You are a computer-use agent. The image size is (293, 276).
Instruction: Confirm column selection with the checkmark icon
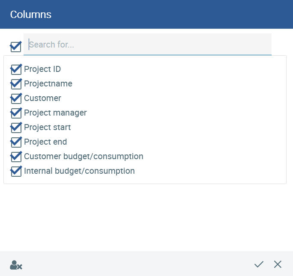click(x=259, y=264)
